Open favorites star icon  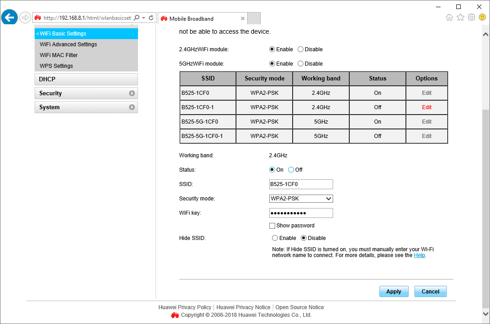pos(460,18)
